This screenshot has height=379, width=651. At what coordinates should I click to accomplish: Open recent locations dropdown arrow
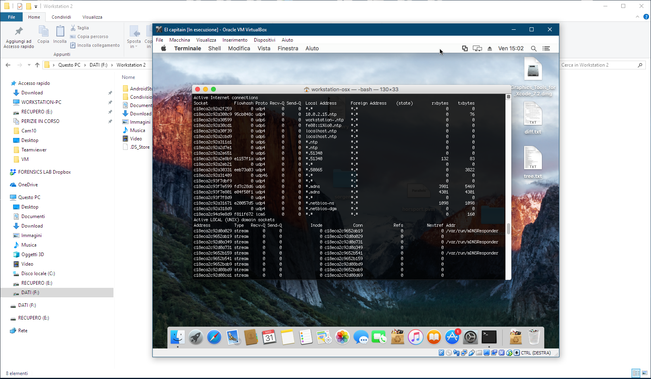[29, 65]
